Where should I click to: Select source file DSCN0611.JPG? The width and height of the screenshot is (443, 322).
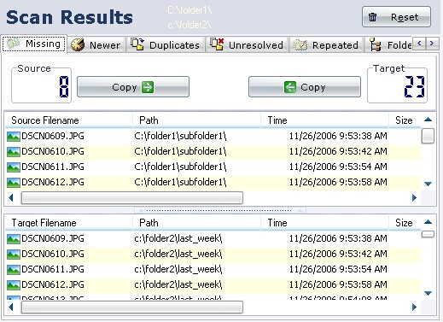coord(213,167)
